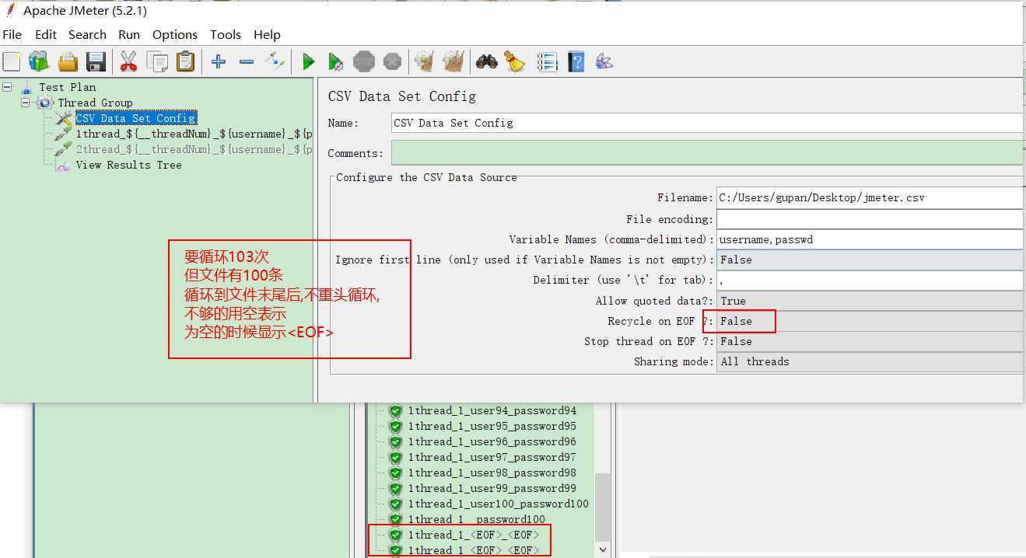
Task: Collapse all tree nodes with the minus icon
Action: click(247, 61)
